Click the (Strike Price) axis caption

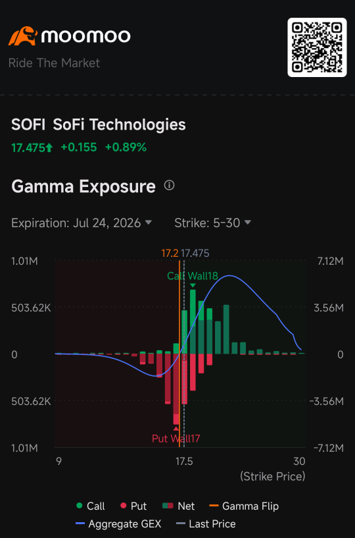coord(273,476)
